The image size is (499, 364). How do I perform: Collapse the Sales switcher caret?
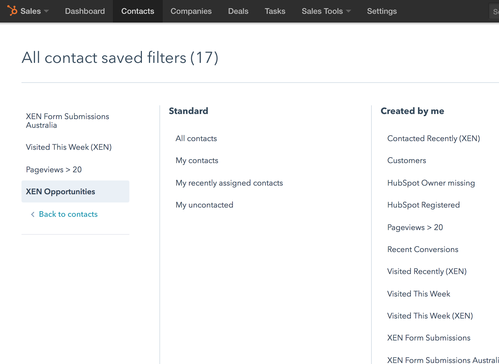click(x=46, y=12)
